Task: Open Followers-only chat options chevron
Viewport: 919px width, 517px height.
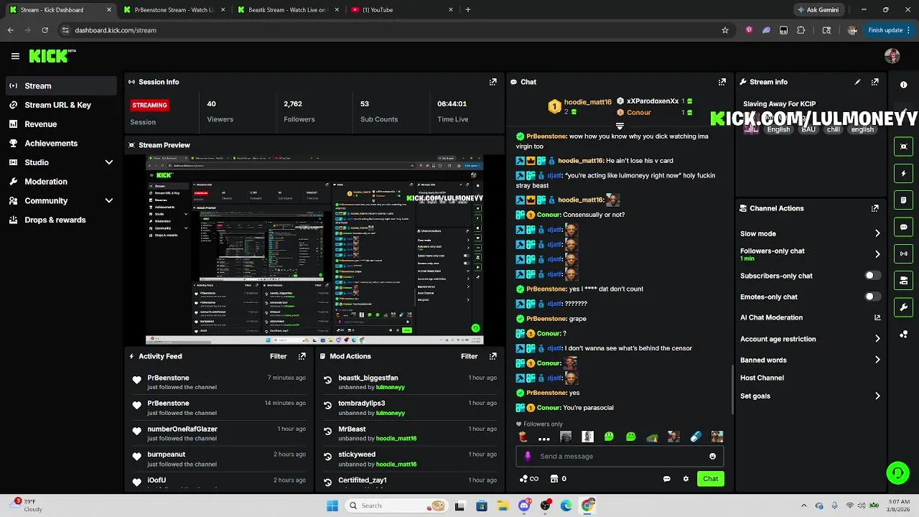Action: click(877, 254)
